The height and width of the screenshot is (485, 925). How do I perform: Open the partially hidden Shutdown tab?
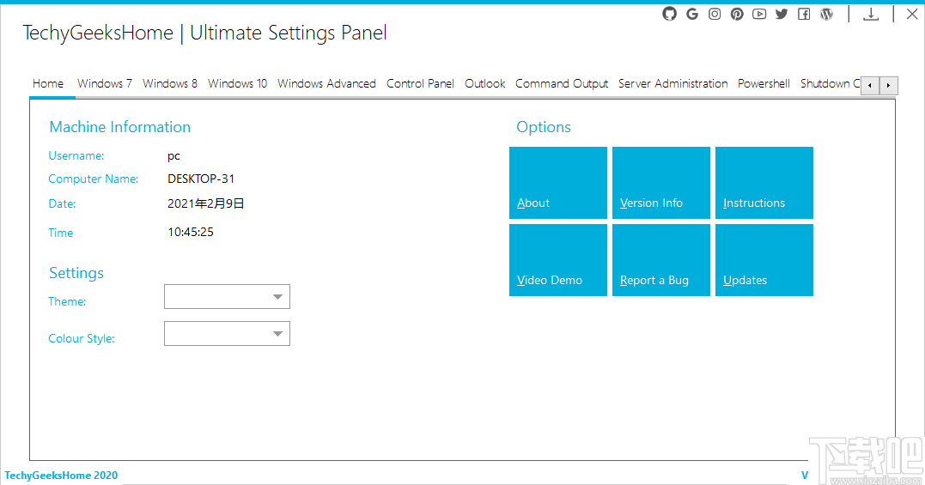coord(830,83)
